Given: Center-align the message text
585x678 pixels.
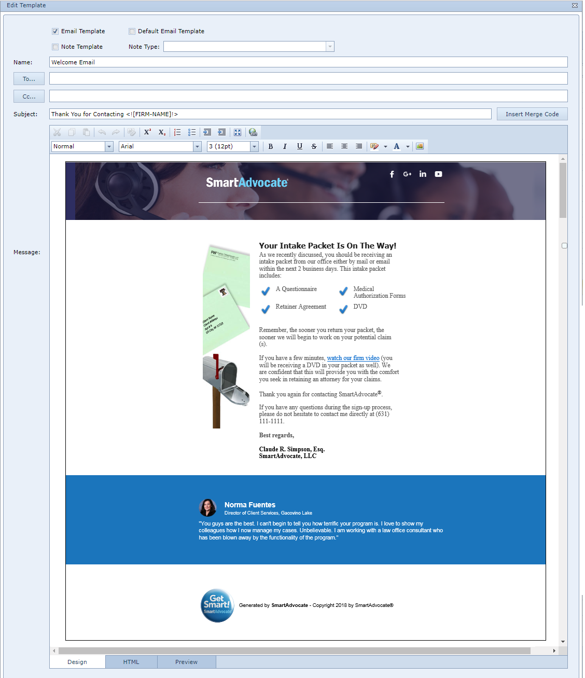Looking at the screenshot, I should pyautogui.click(x=344, y=146).
